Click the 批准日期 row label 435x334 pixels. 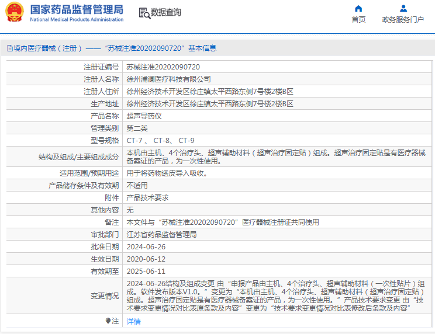[x=105, y=247]
